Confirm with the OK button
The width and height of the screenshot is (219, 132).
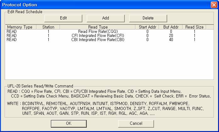coord(68,124)
